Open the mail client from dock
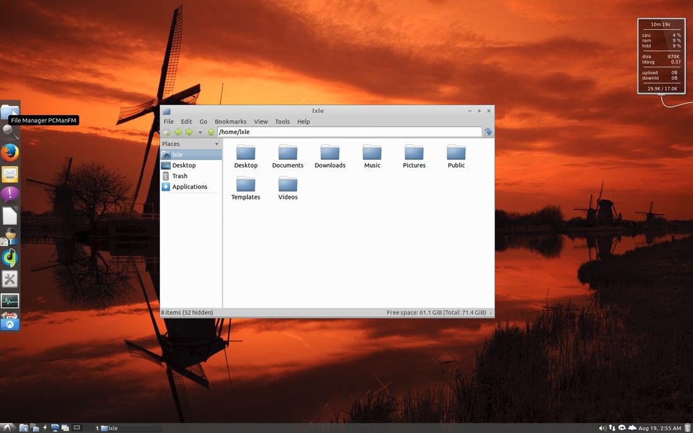The width and height of the screenshot is (693, 433). 9,174
